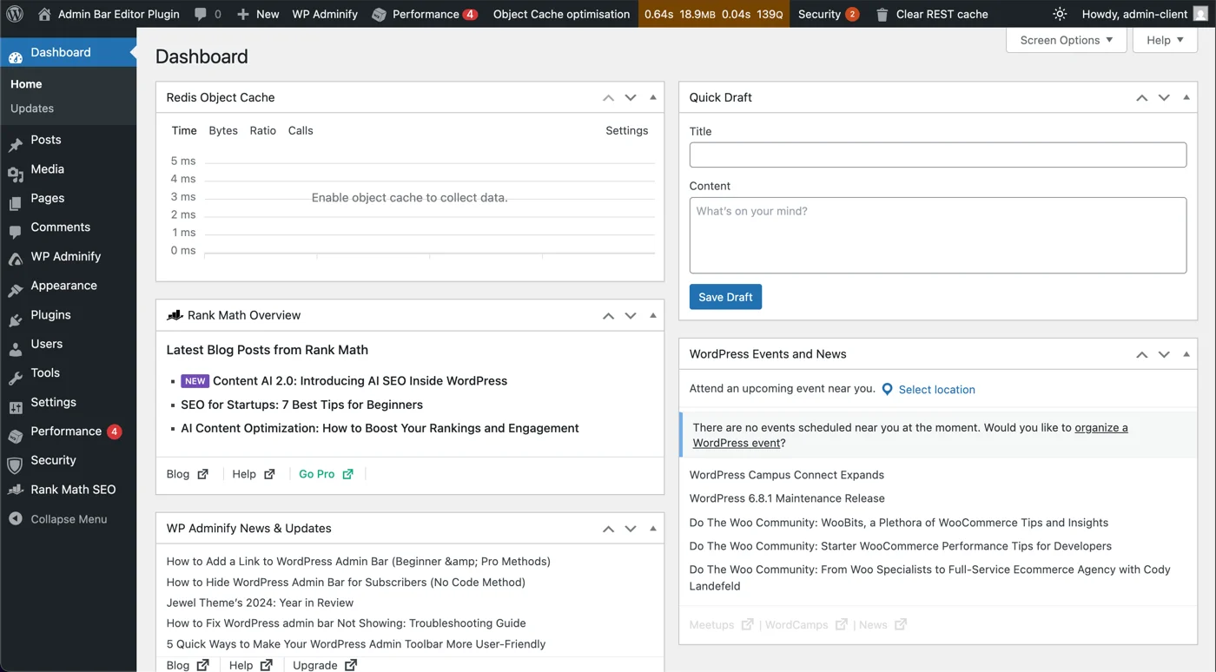Move Quick Draft widget down
The width and height of the screenshot is (1216, 672).
(1164, 97)
